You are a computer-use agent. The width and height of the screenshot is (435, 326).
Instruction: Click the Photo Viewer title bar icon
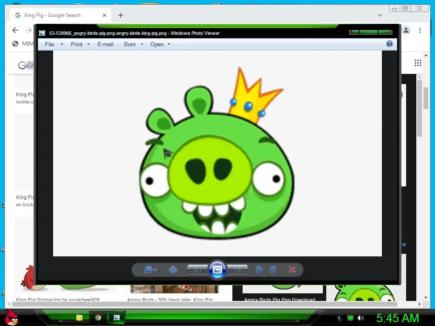(42, 33)
